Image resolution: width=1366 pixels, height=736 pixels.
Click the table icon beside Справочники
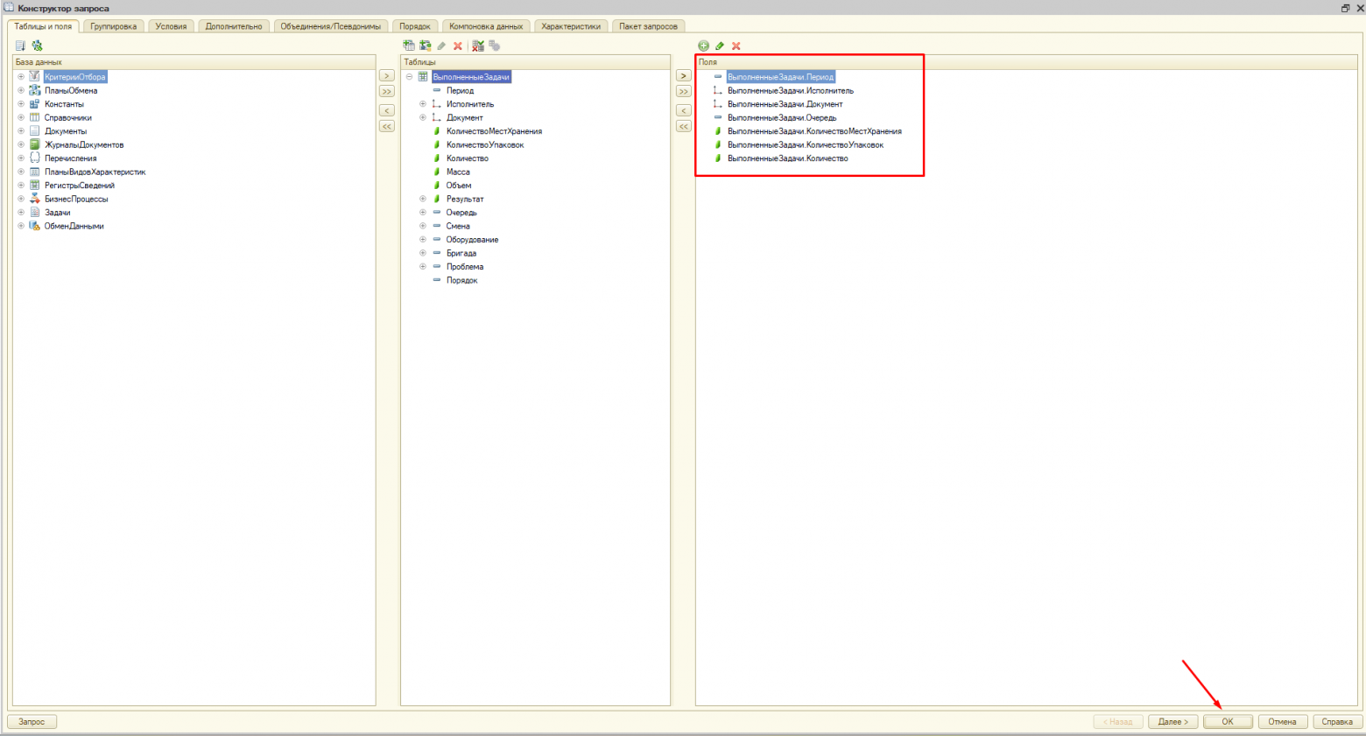(x=35, y=117)
